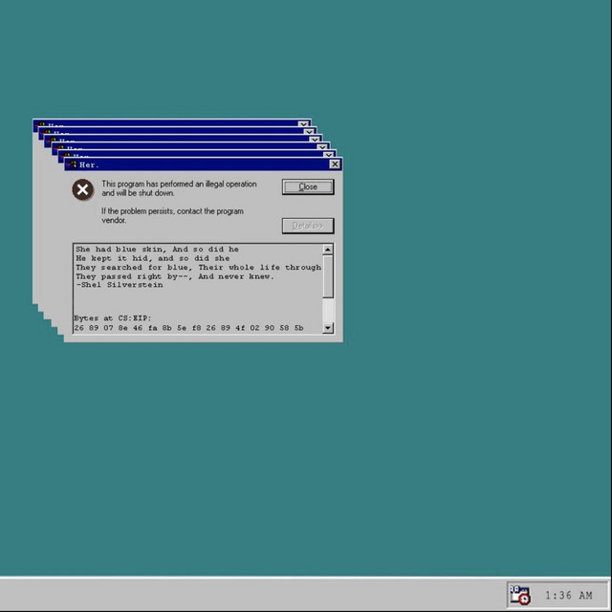Click the "Bytes at CS:EIP:" line in the details
Viewport: 612px width, 612px height.
pyautogui.click(x=112, y=317)
